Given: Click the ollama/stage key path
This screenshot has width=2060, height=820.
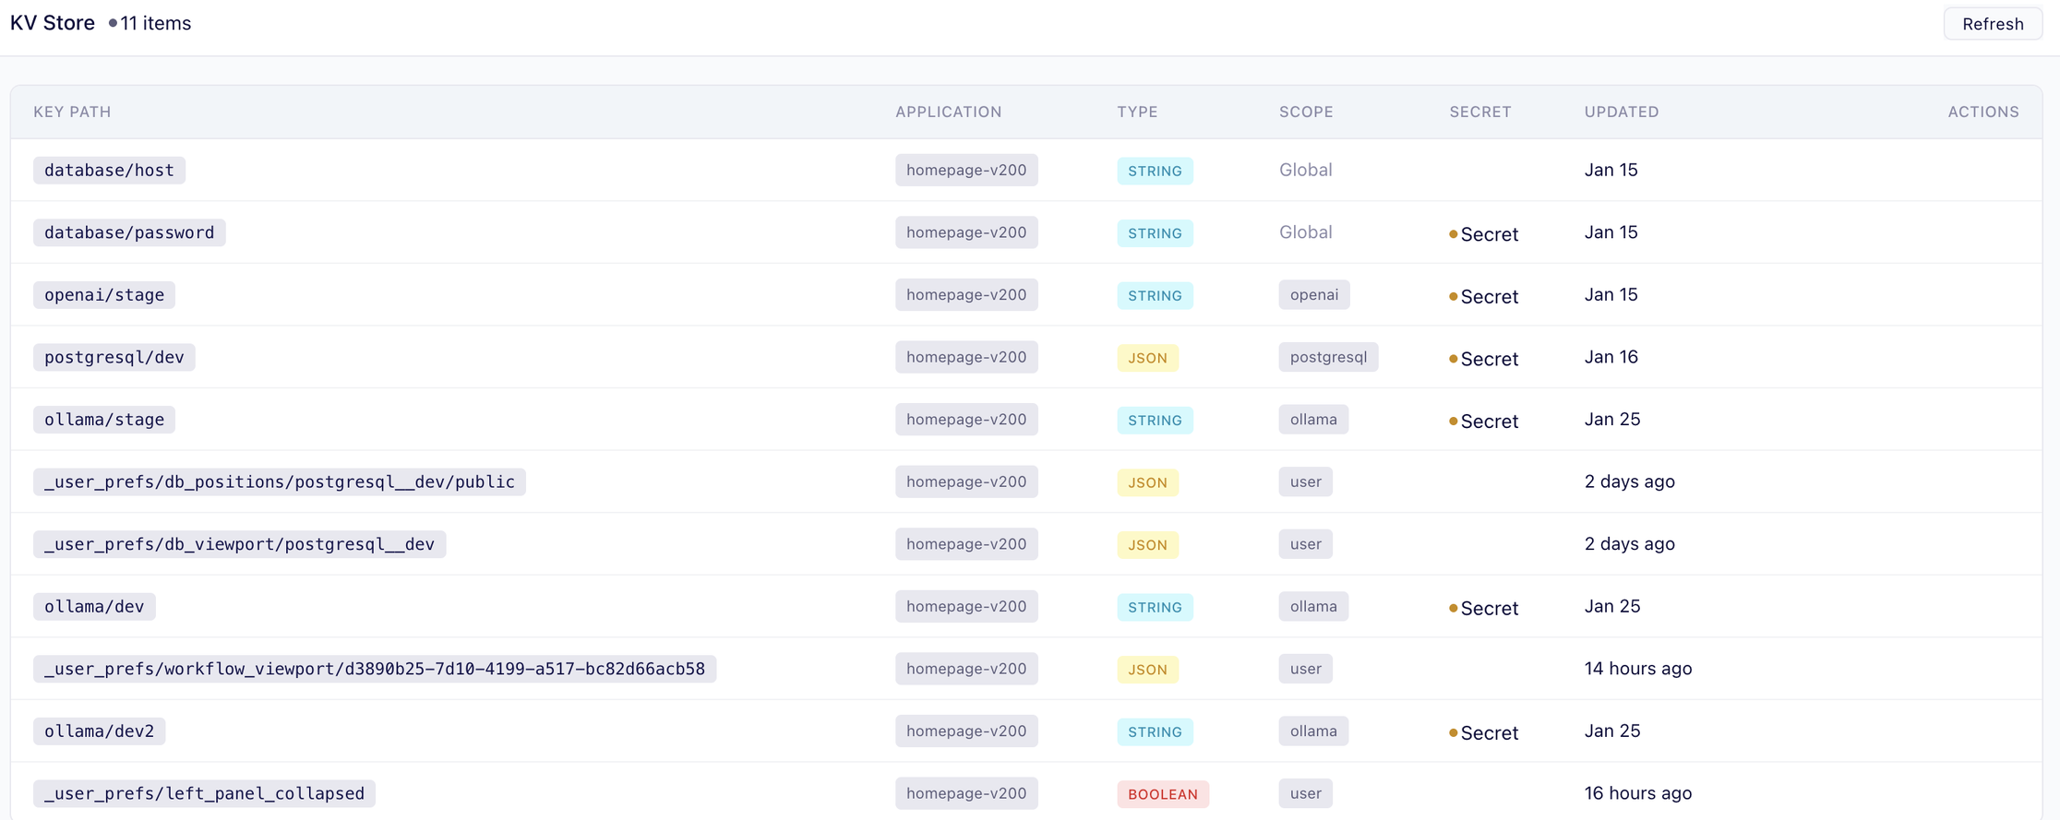Looking at the screenshot, I should [104, 420].
